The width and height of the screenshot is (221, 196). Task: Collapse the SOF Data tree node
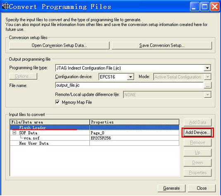pyautogui.click(x=14, y=132)
